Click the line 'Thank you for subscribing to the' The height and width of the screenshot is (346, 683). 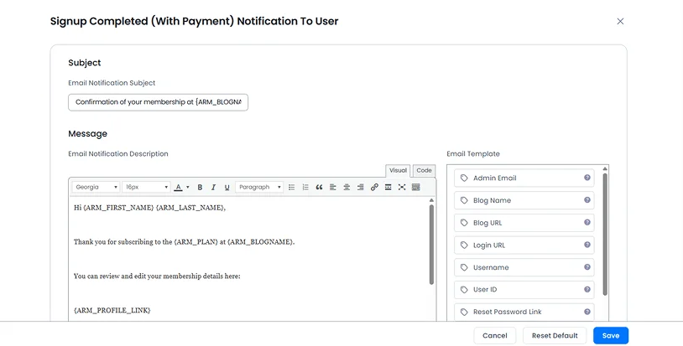click(185, 241)
